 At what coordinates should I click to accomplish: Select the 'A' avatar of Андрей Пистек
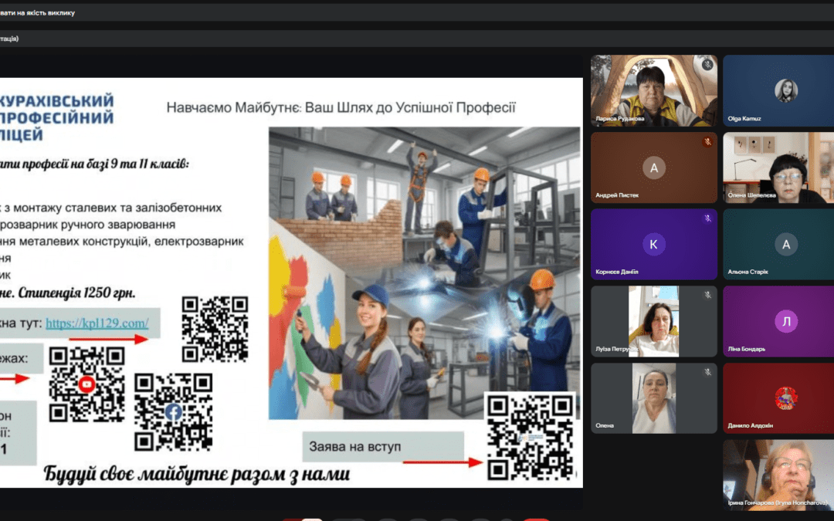click(x=654, y=168)
